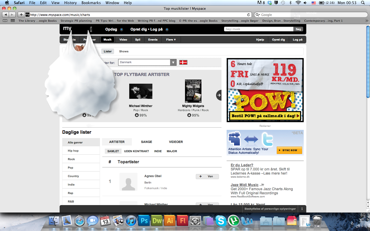
Task: Choose Rock genre in sidebar
Action: coord(81,159)
